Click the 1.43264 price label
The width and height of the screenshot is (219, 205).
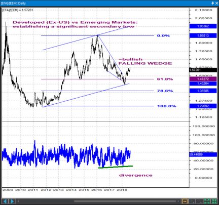[203, 84]
